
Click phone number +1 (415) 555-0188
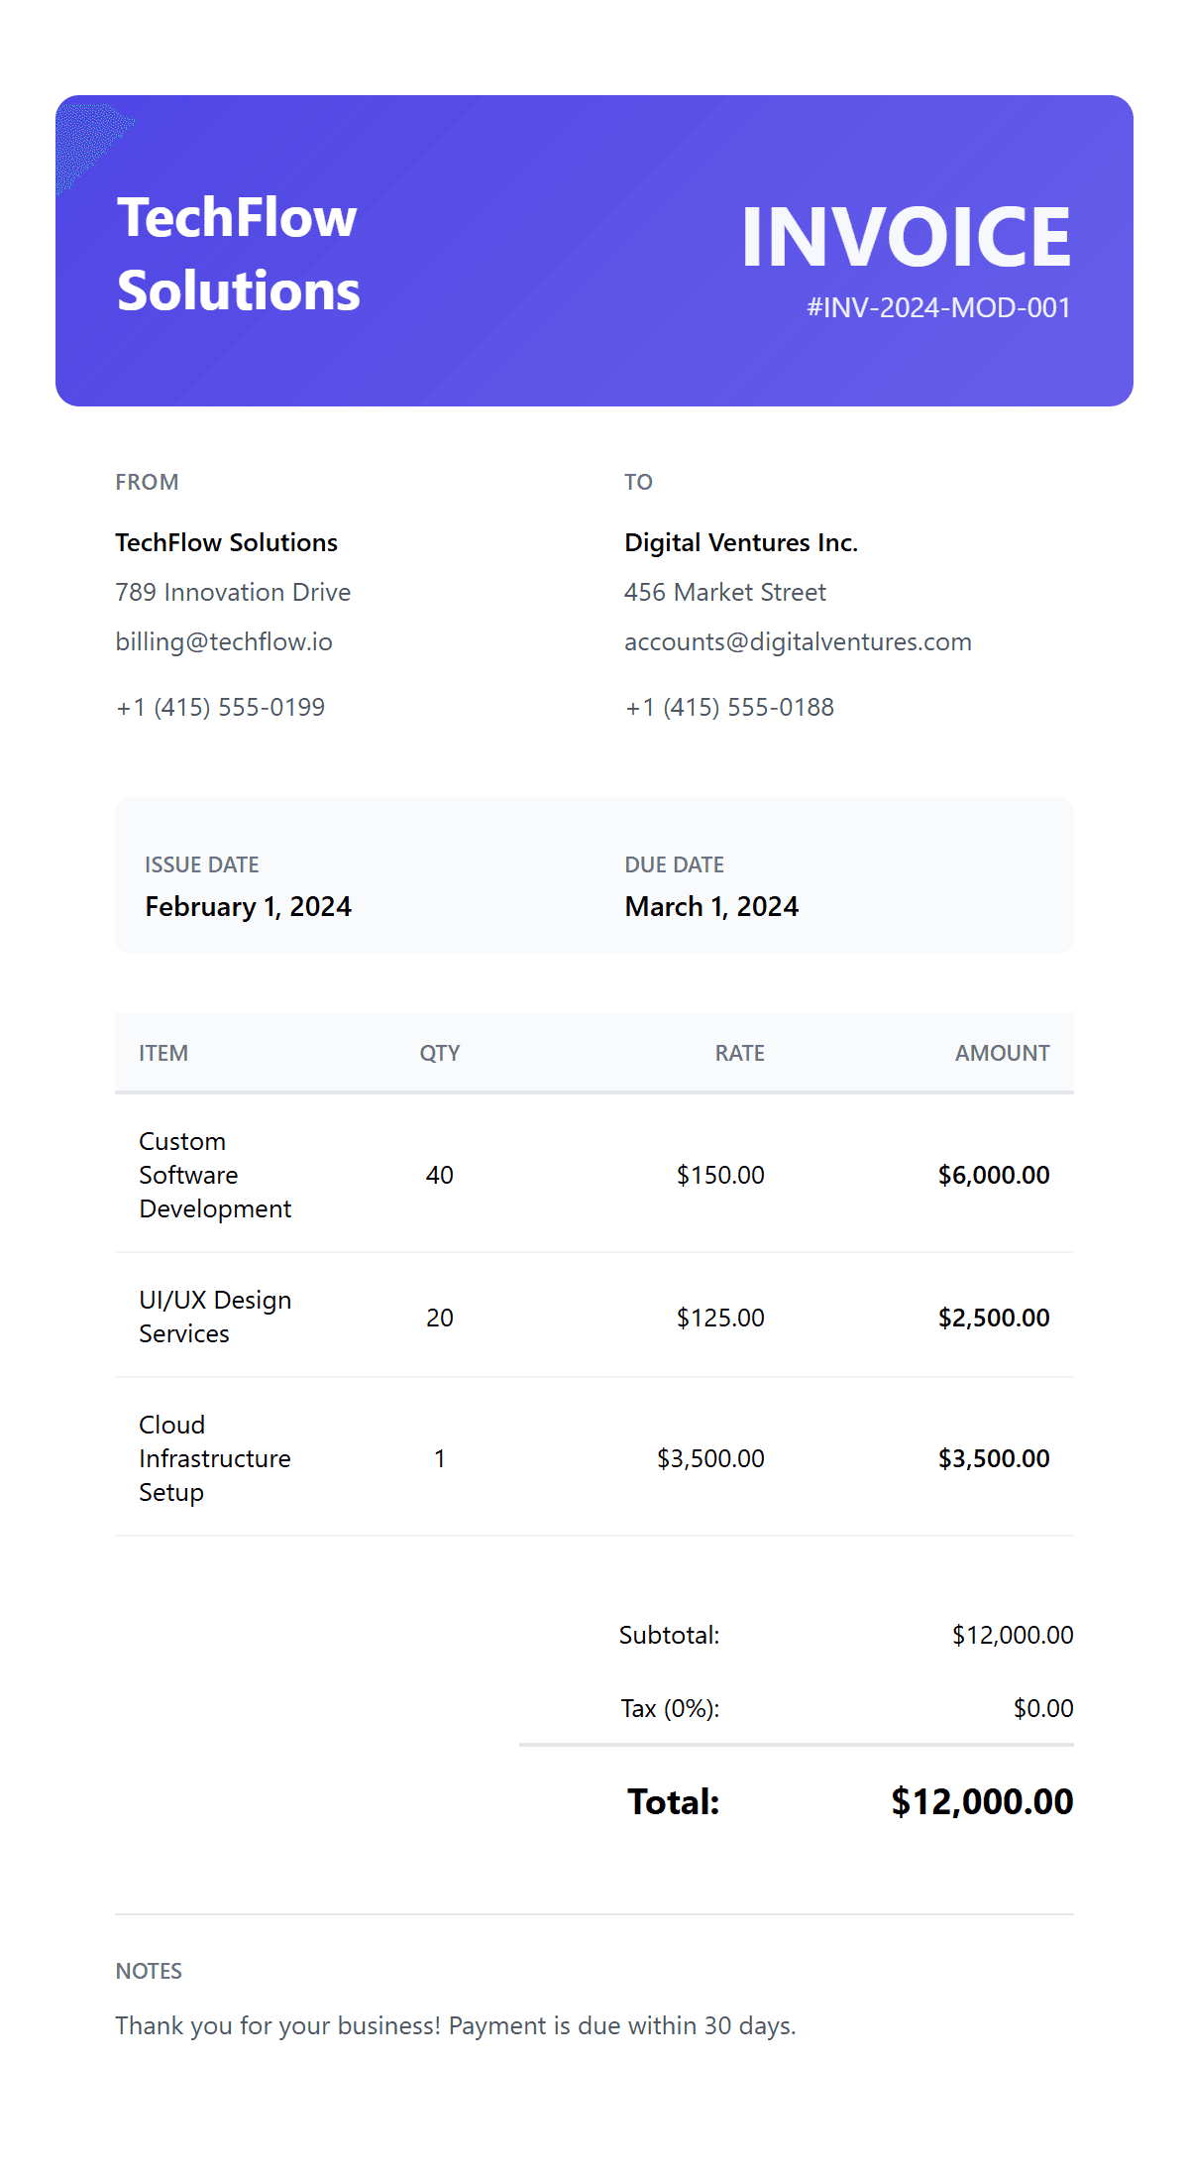(x=729, y=707)
